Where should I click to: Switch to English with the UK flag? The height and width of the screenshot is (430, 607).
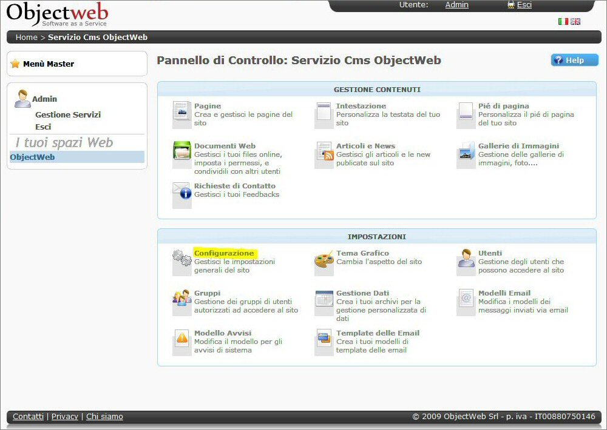[575, 21]
